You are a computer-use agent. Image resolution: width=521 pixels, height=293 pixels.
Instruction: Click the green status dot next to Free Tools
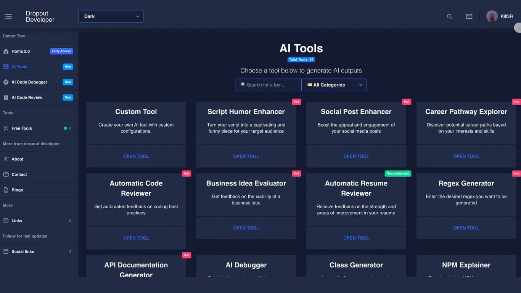(x=66, y=128)
